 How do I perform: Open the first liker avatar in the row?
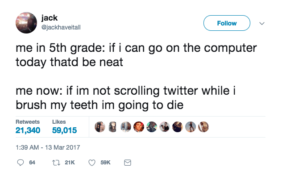(100, 127)
